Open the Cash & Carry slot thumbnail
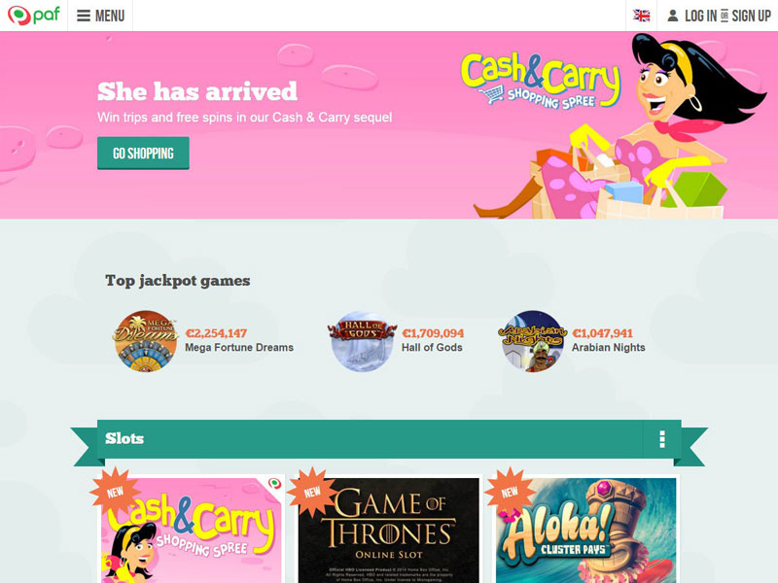Image resolution: width=778 pixels, height=583 pixels. [x=191, y=530]
